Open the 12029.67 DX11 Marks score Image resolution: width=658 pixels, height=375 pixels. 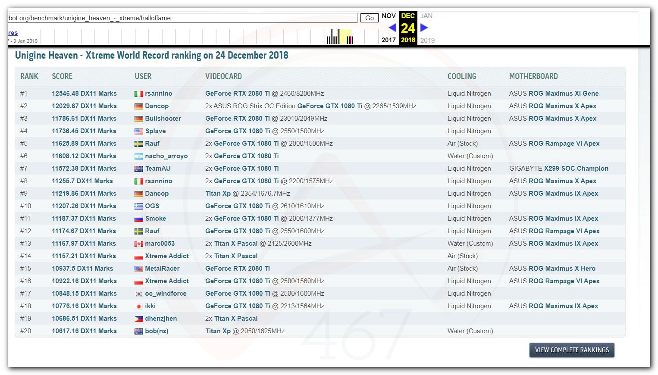[84, 106]
